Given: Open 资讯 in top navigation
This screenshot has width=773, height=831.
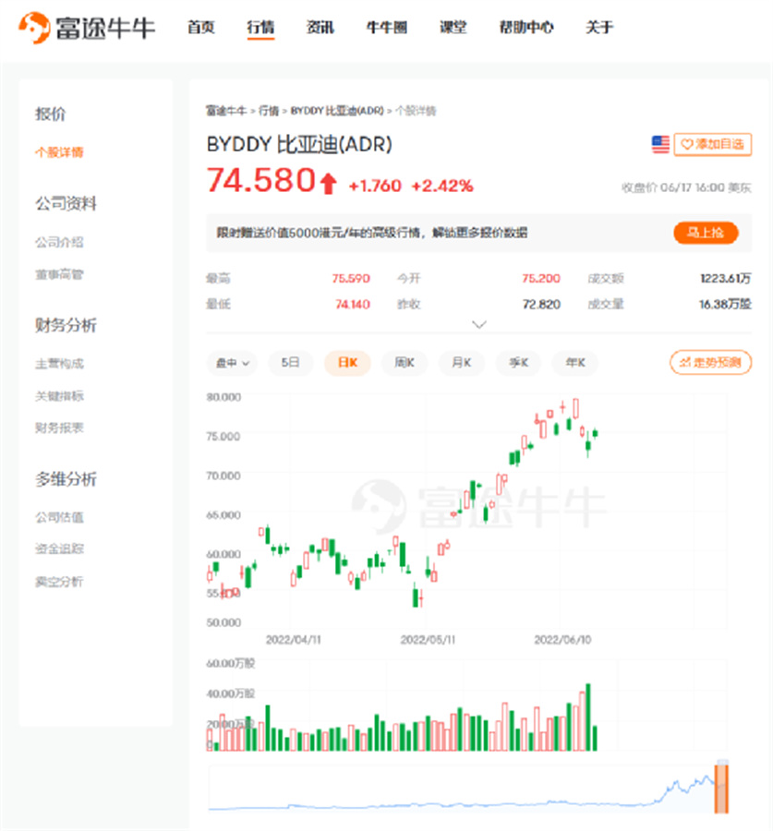Looking at the screenshot, I should 320,27.
